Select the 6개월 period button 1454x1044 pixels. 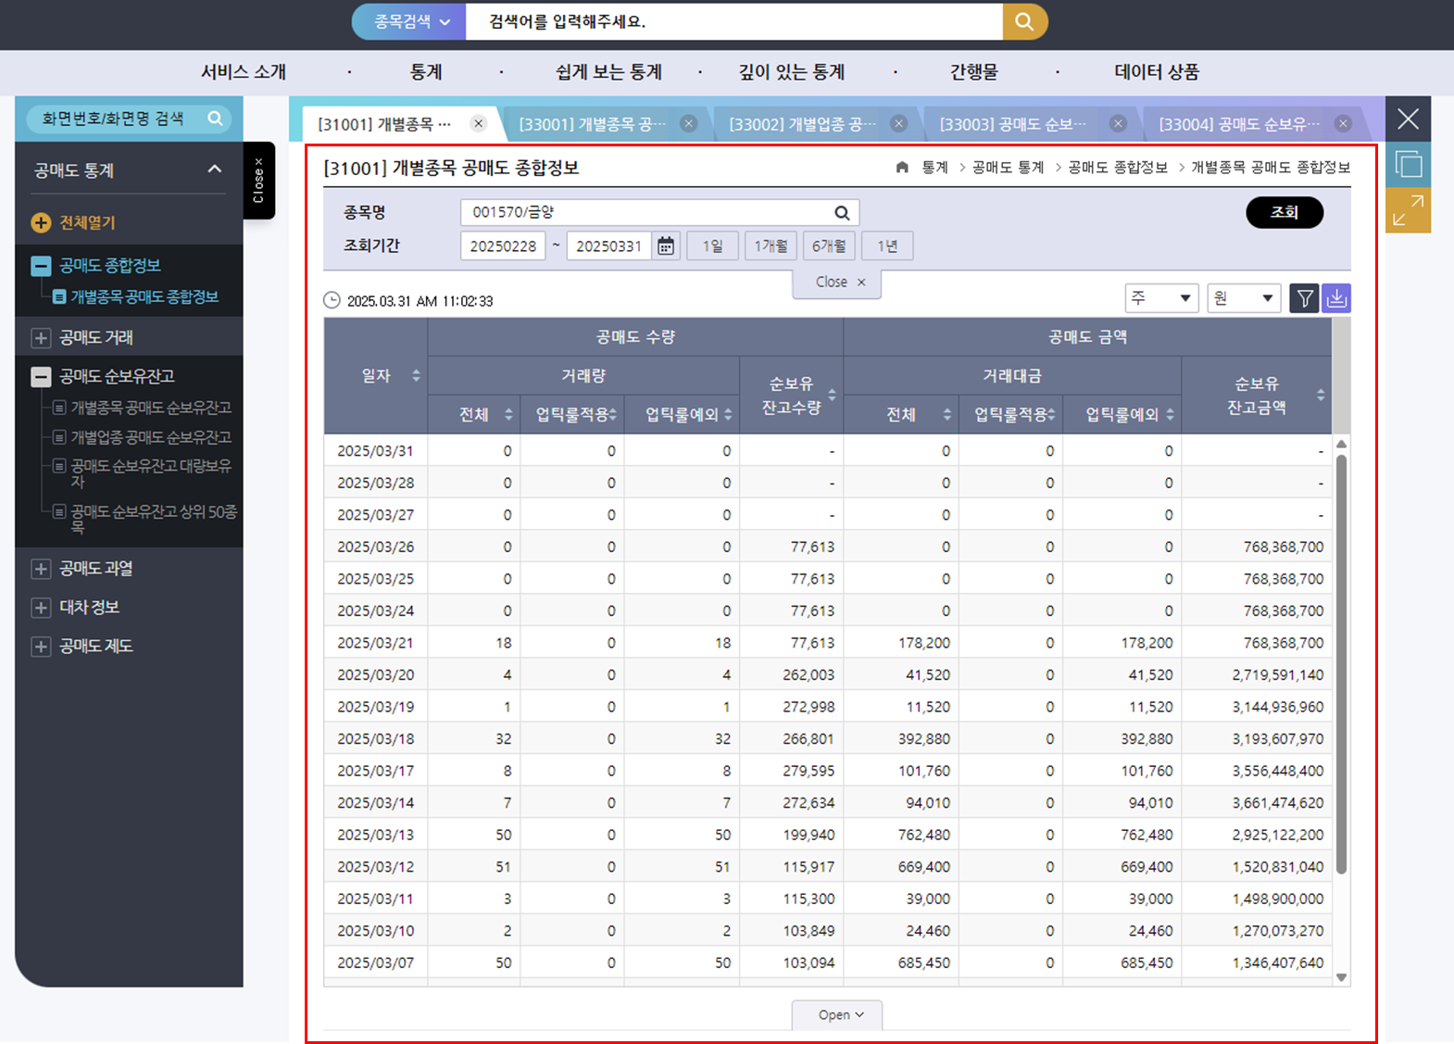pos(829,246)
